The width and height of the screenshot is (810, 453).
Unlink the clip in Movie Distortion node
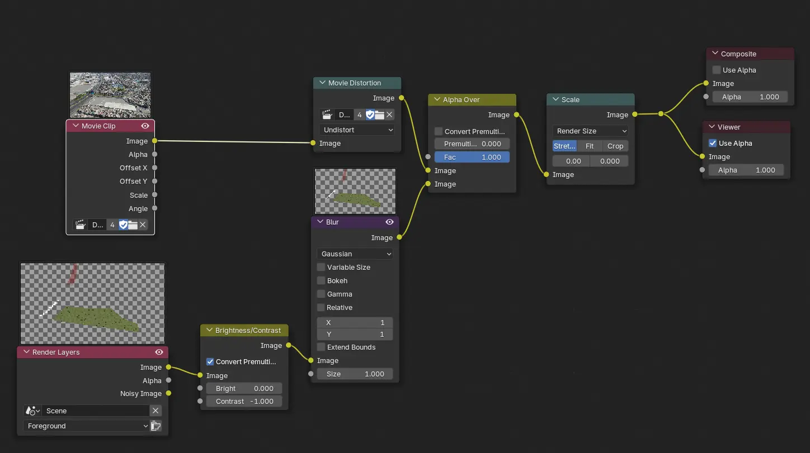pyautogui.click(x=389, y=115)
